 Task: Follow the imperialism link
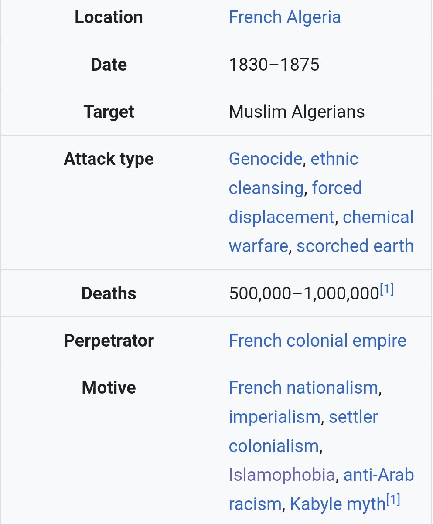(x=275, y=417)
